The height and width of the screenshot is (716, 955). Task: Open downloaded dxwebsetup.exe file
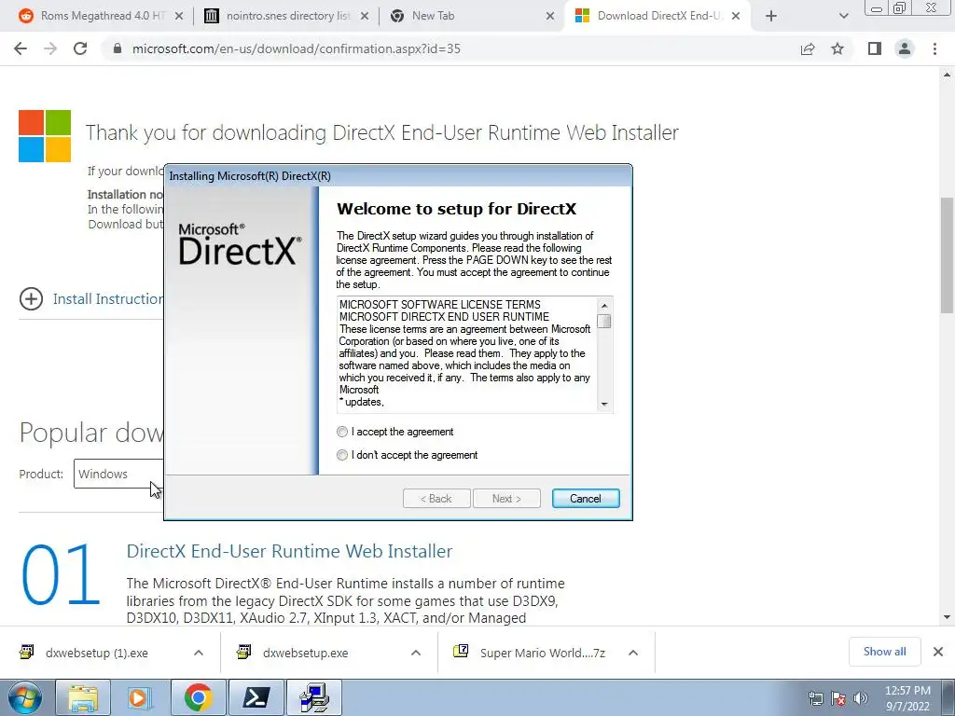[x=306, y=653]
